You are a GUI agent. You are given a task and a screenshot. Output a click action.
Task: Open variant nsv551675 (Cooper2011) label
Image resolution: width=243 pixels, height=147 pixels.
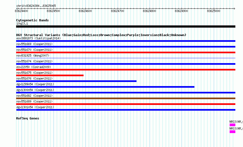pyautogui.click(x=34, y=73)
